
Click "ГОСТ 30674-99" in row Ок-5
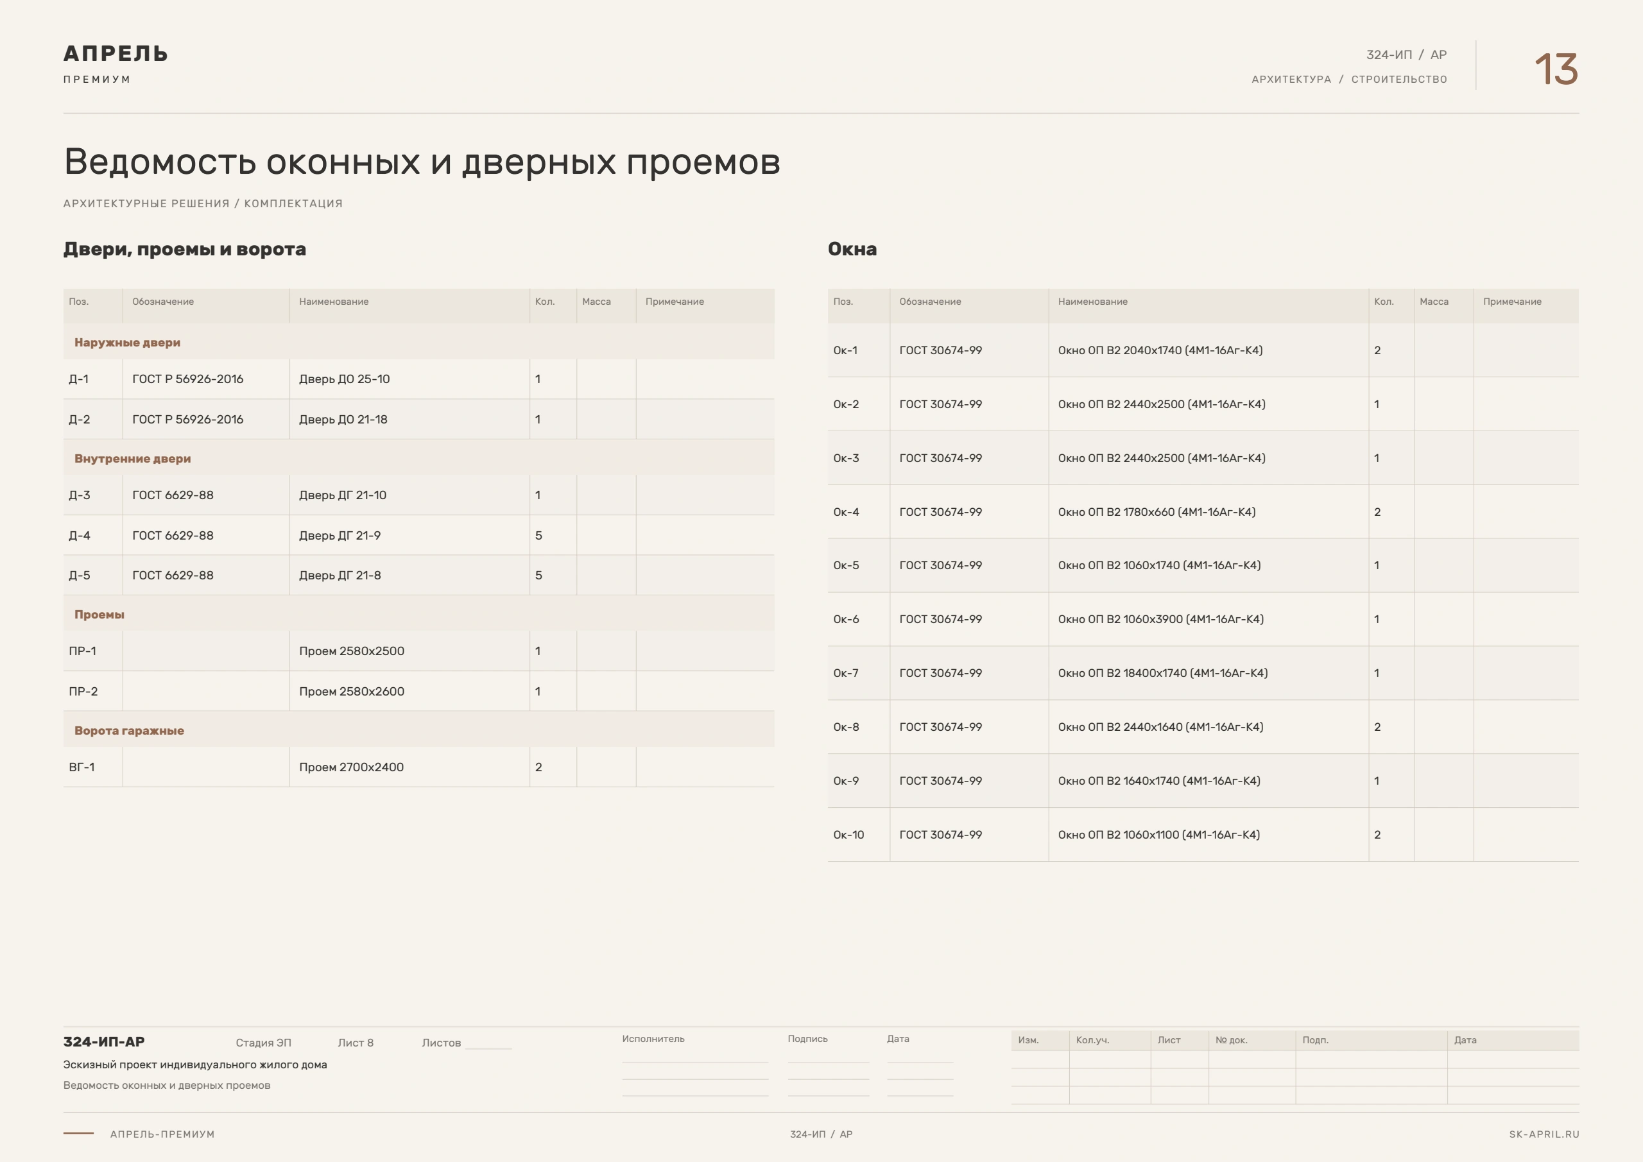(940, 565)
